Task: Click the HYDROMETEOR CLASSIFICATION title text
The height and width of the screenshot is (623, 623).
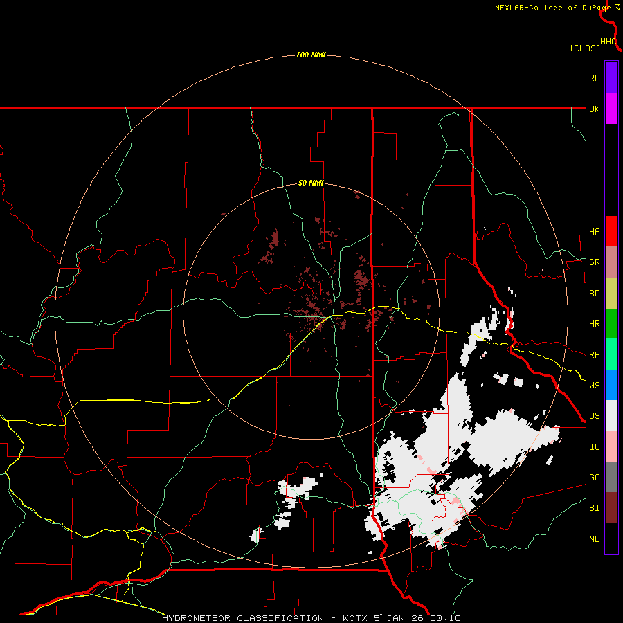Action: (243, 618)
